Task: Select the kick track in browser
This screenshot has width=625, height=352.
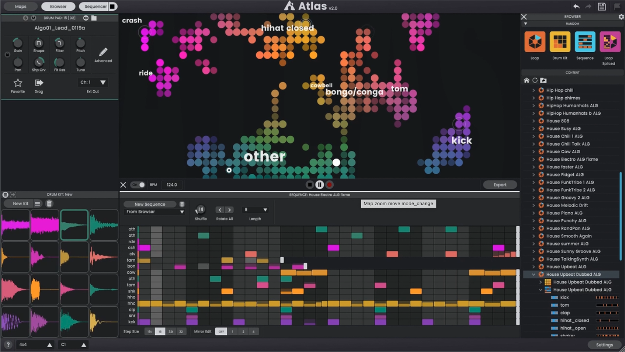Action: pyautogui.click(x=564, y=298)
